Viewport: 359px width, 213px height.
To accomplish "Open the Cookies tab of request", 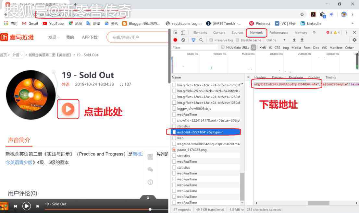I will (x=314, y=77).
